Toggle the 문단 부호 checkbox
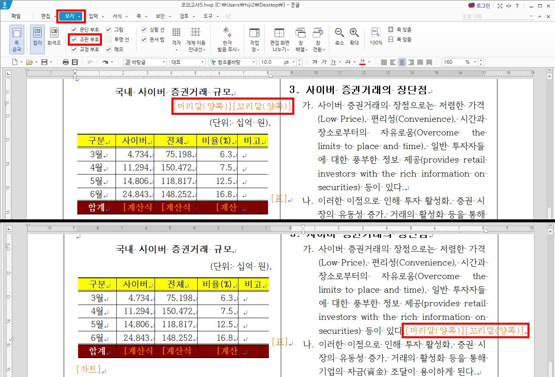 coord(74,30)
